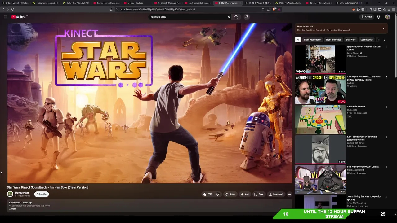Click the Rhythm Of The Night thumbnail

tap(320, 150)
